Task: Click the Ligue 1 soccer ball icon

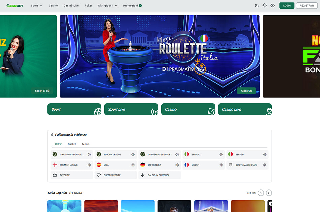Action: click(221, 165)
